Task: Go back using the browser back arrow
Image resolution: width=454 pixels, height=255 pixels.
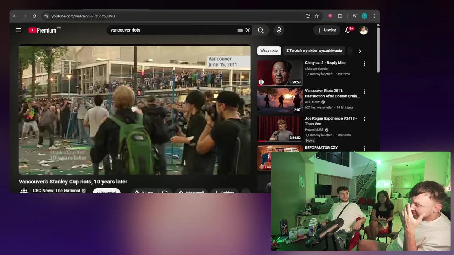Action: (x=15, y=16)
